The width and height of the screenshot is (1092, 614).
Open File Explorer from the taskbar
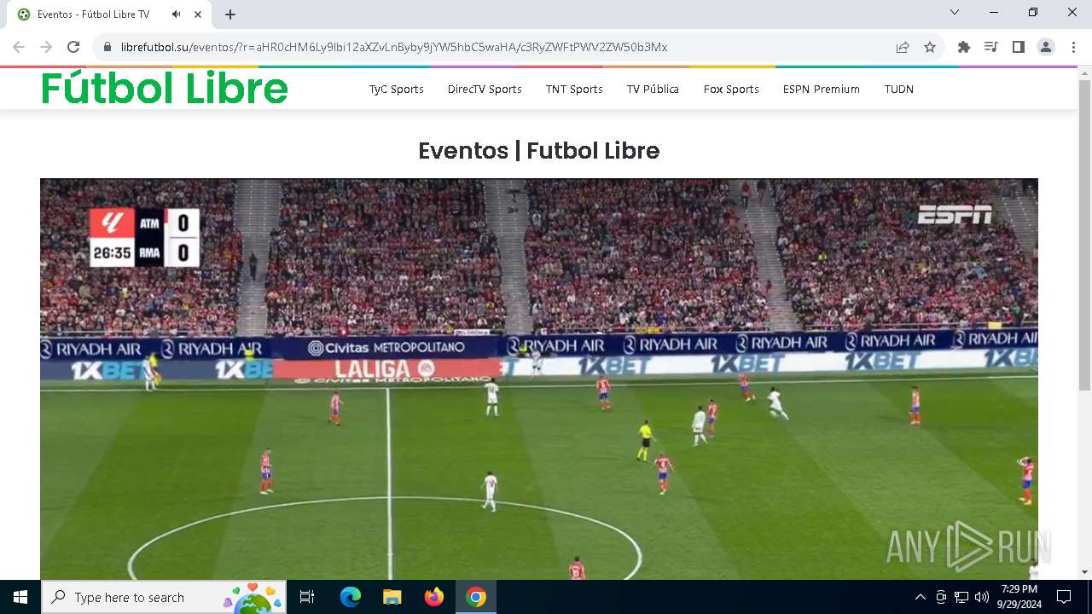[392, 597]
